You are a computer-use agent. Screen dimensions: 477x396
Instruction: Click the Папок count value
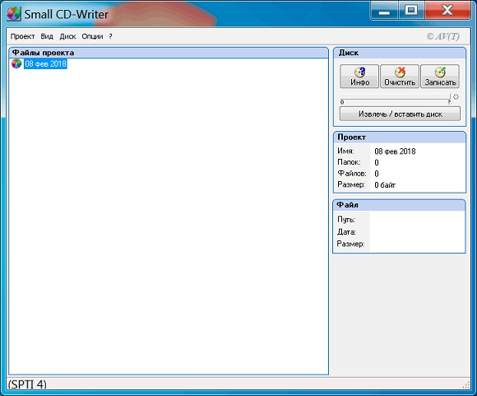pyautogui.click(x=377, y=163)
